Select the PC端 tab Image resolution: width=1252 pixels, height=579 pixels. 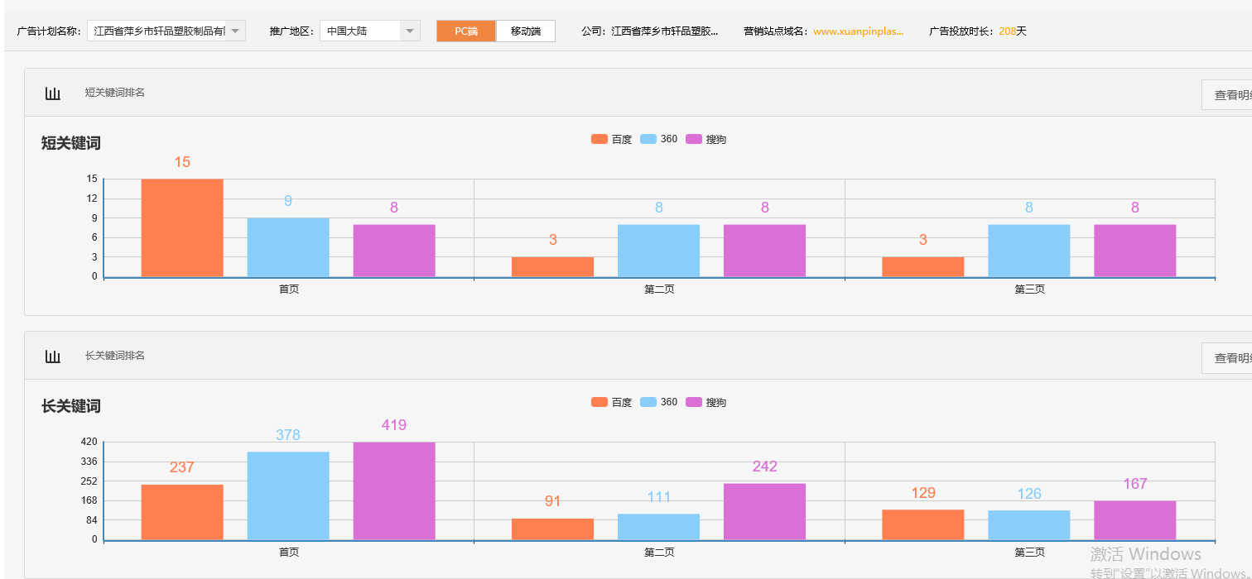point(465,30)
